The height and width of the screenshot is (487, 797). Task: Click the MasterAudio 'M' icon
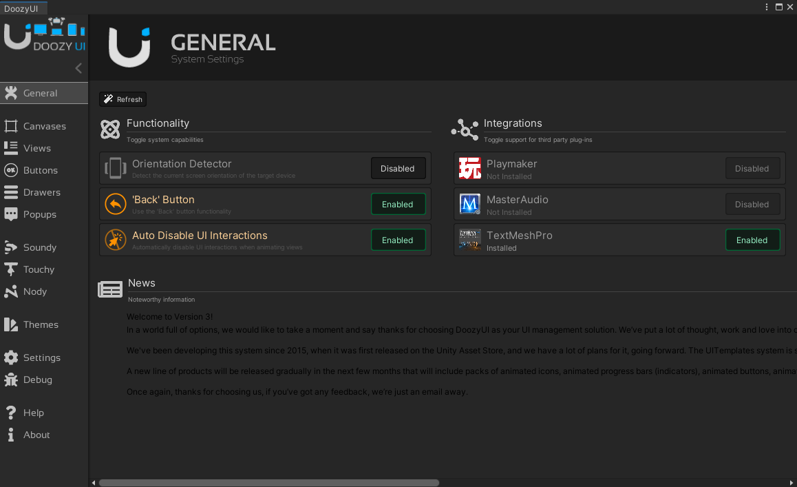tap(469, 203)
